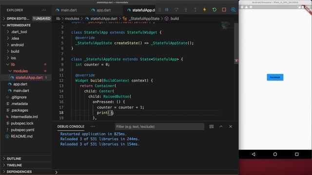312x175 pixels.
Task: Click the RaisedButton text on line 15
Action: coord(117,96)
